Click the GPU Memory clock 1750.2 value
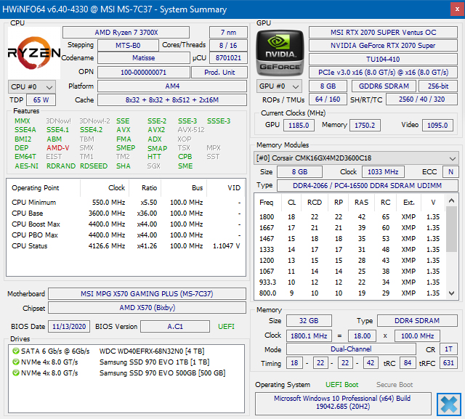The width and height of the screenshot is (465, 419). click(365, 126)
